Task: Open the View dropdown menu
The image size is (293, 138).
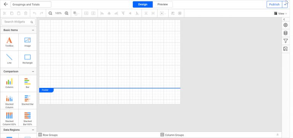Action: pos(280,13)
